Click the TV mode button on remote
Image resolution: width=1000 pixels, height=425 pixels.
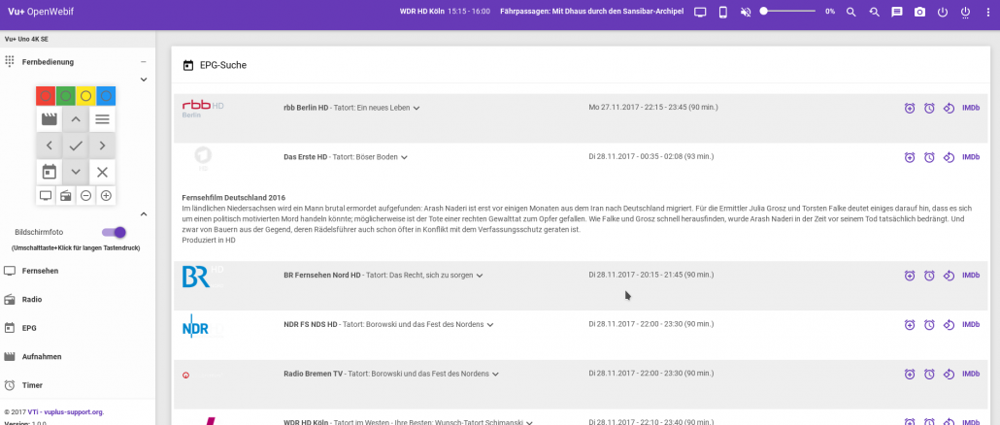[x=46, y=196]
